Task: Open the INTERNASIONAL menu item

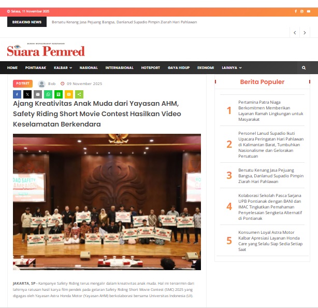Action: [119, 68]
